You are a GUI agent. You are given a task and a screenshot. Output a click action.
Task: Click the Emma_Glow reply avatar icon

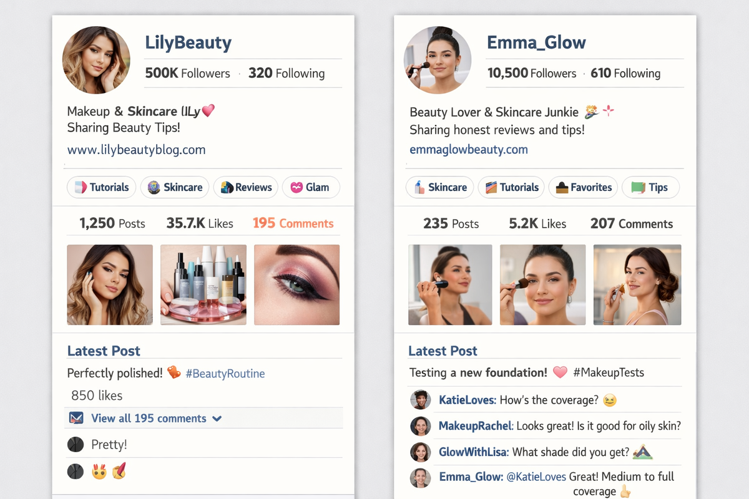(x=420, y=478)
